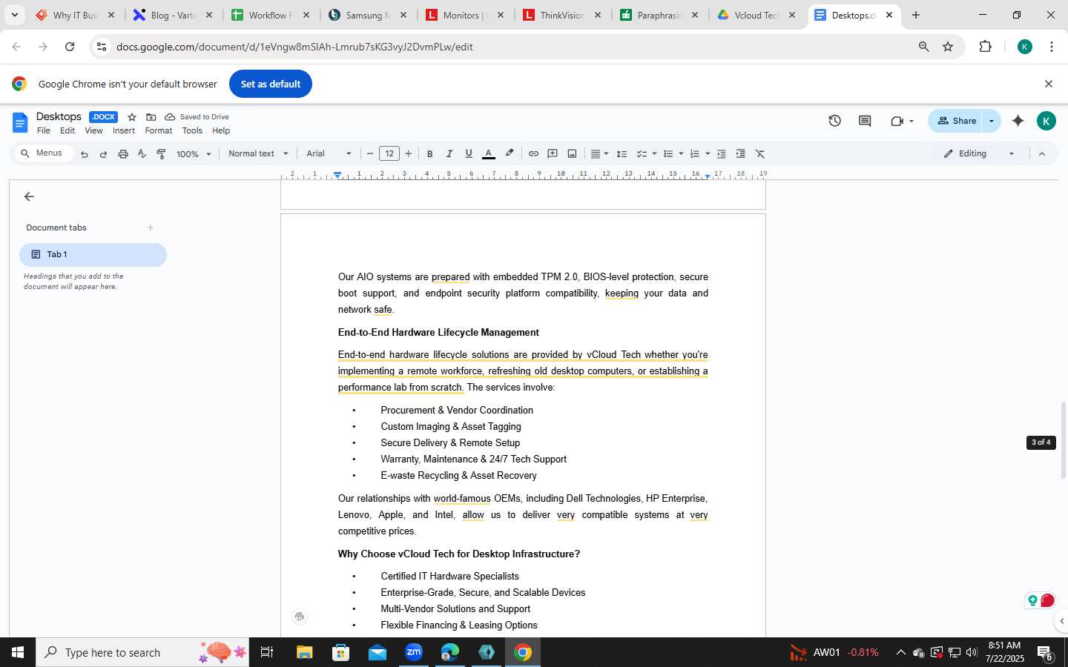1068x667 pixels.
Task: Decrease indent of paragraph
Action: 721,154
